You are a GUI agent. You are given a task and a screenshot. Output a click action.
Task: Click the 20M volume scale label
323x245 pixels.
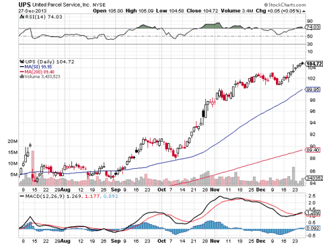coord(13,141)
